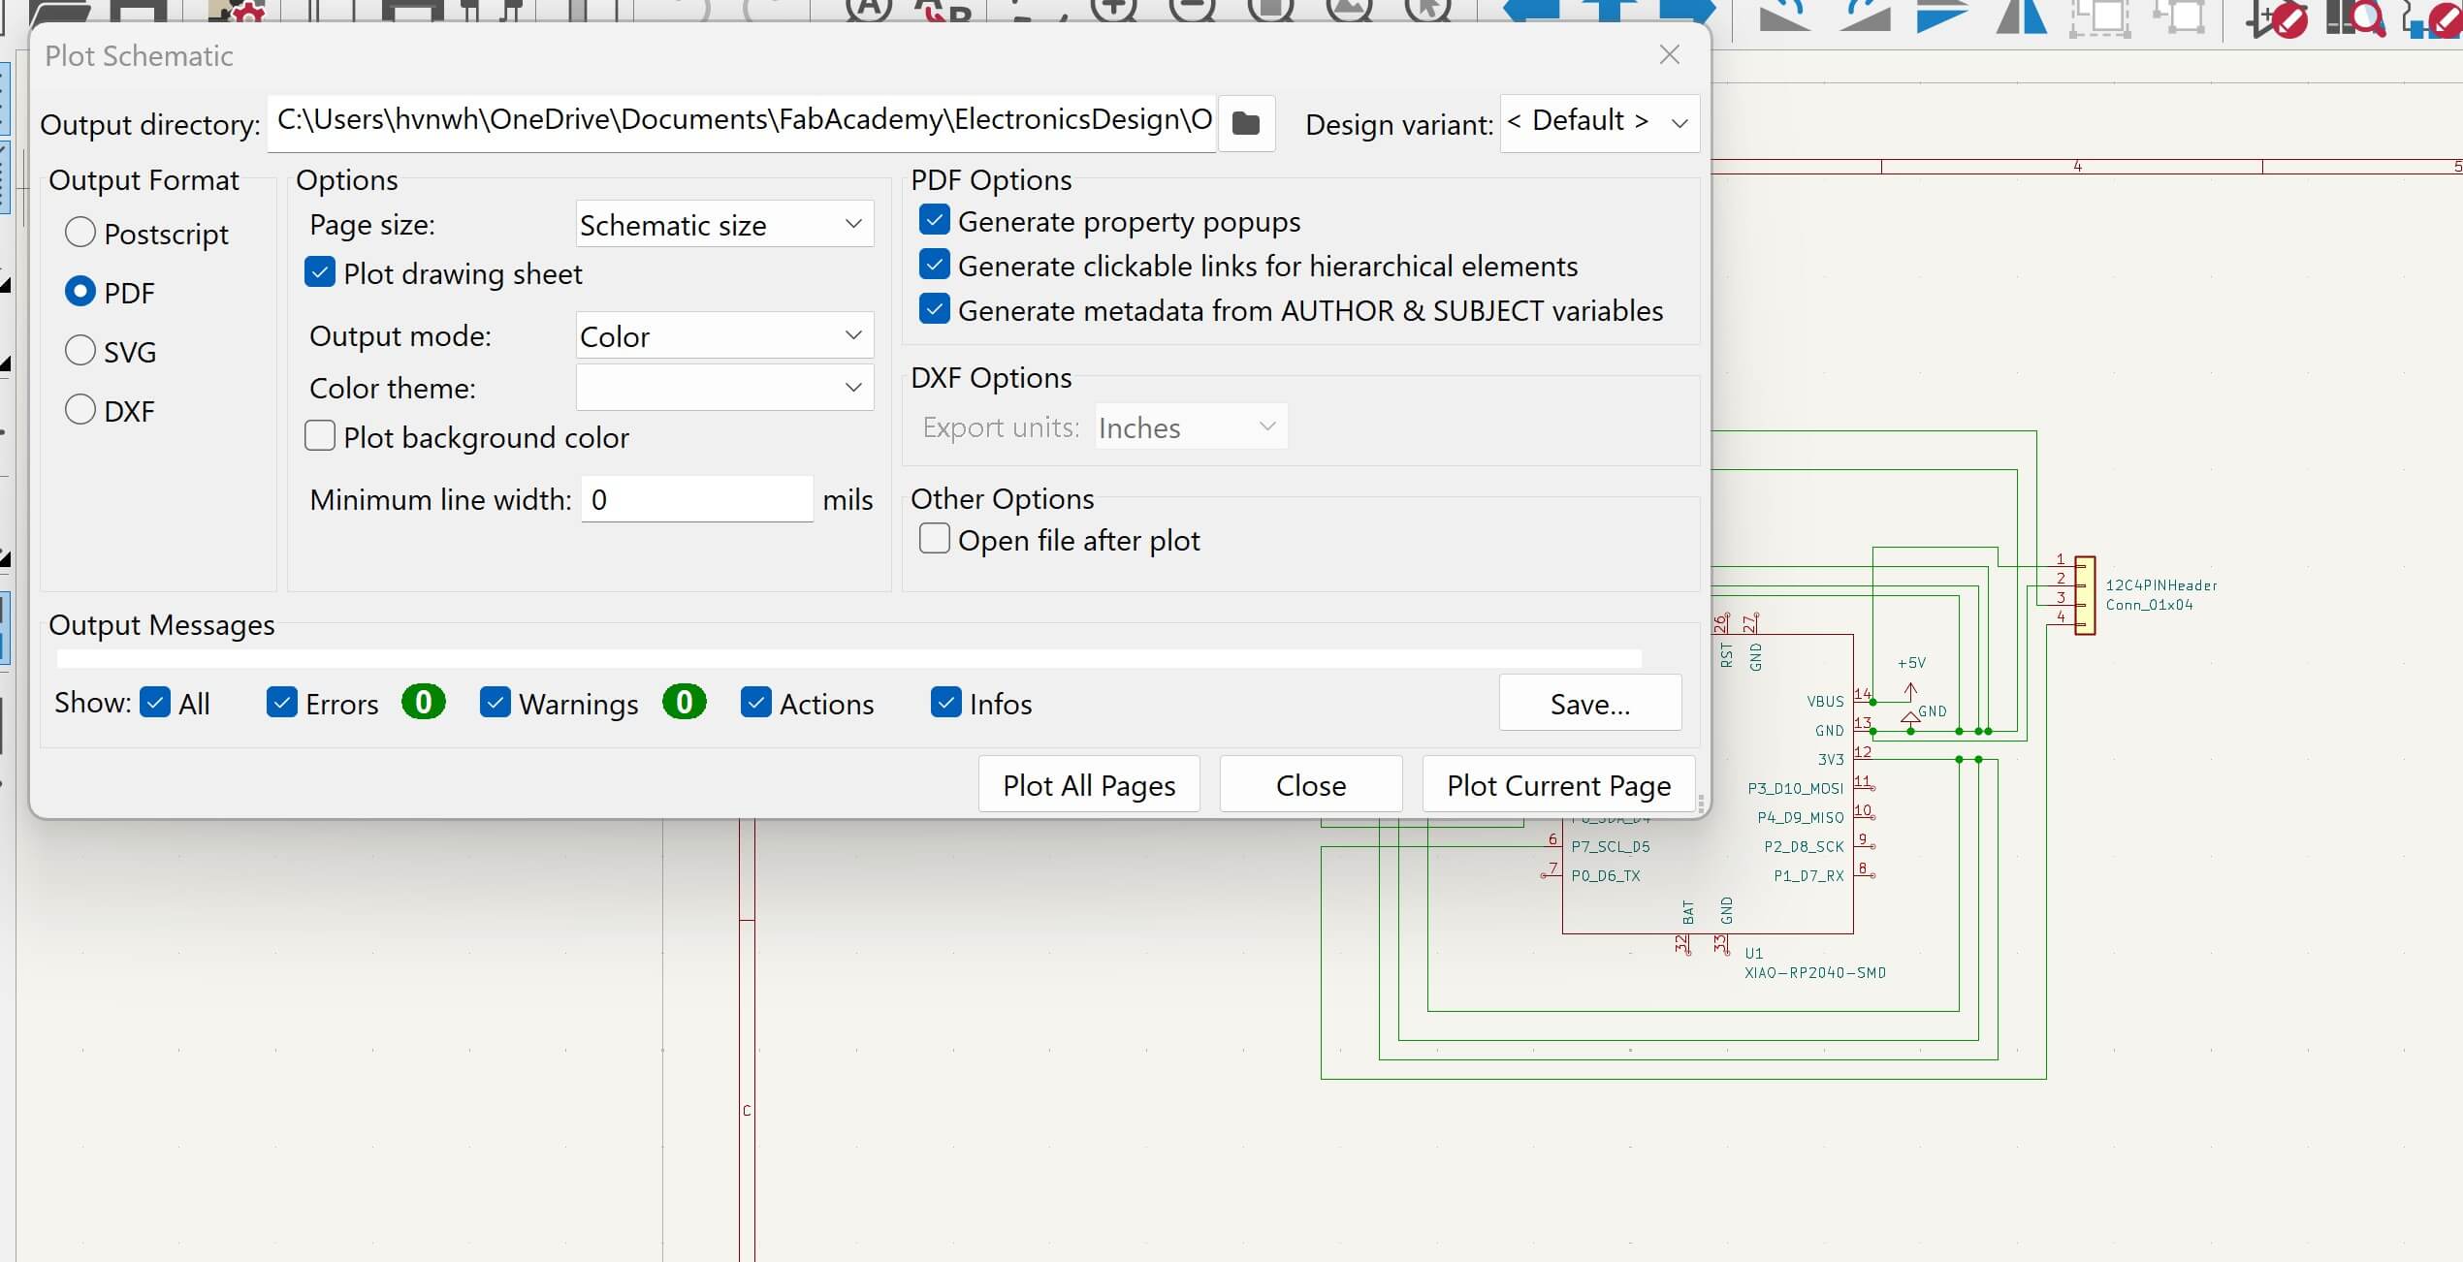Image resolution: width=2463 pixels, height=1262 pixels.
Task: Select the 12C4PINHeader connector symbol
Action: 2085,595
